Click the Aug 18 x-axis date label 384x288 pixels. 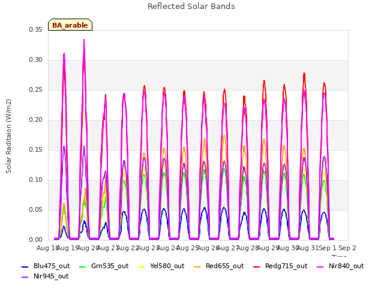click(47, 248)
